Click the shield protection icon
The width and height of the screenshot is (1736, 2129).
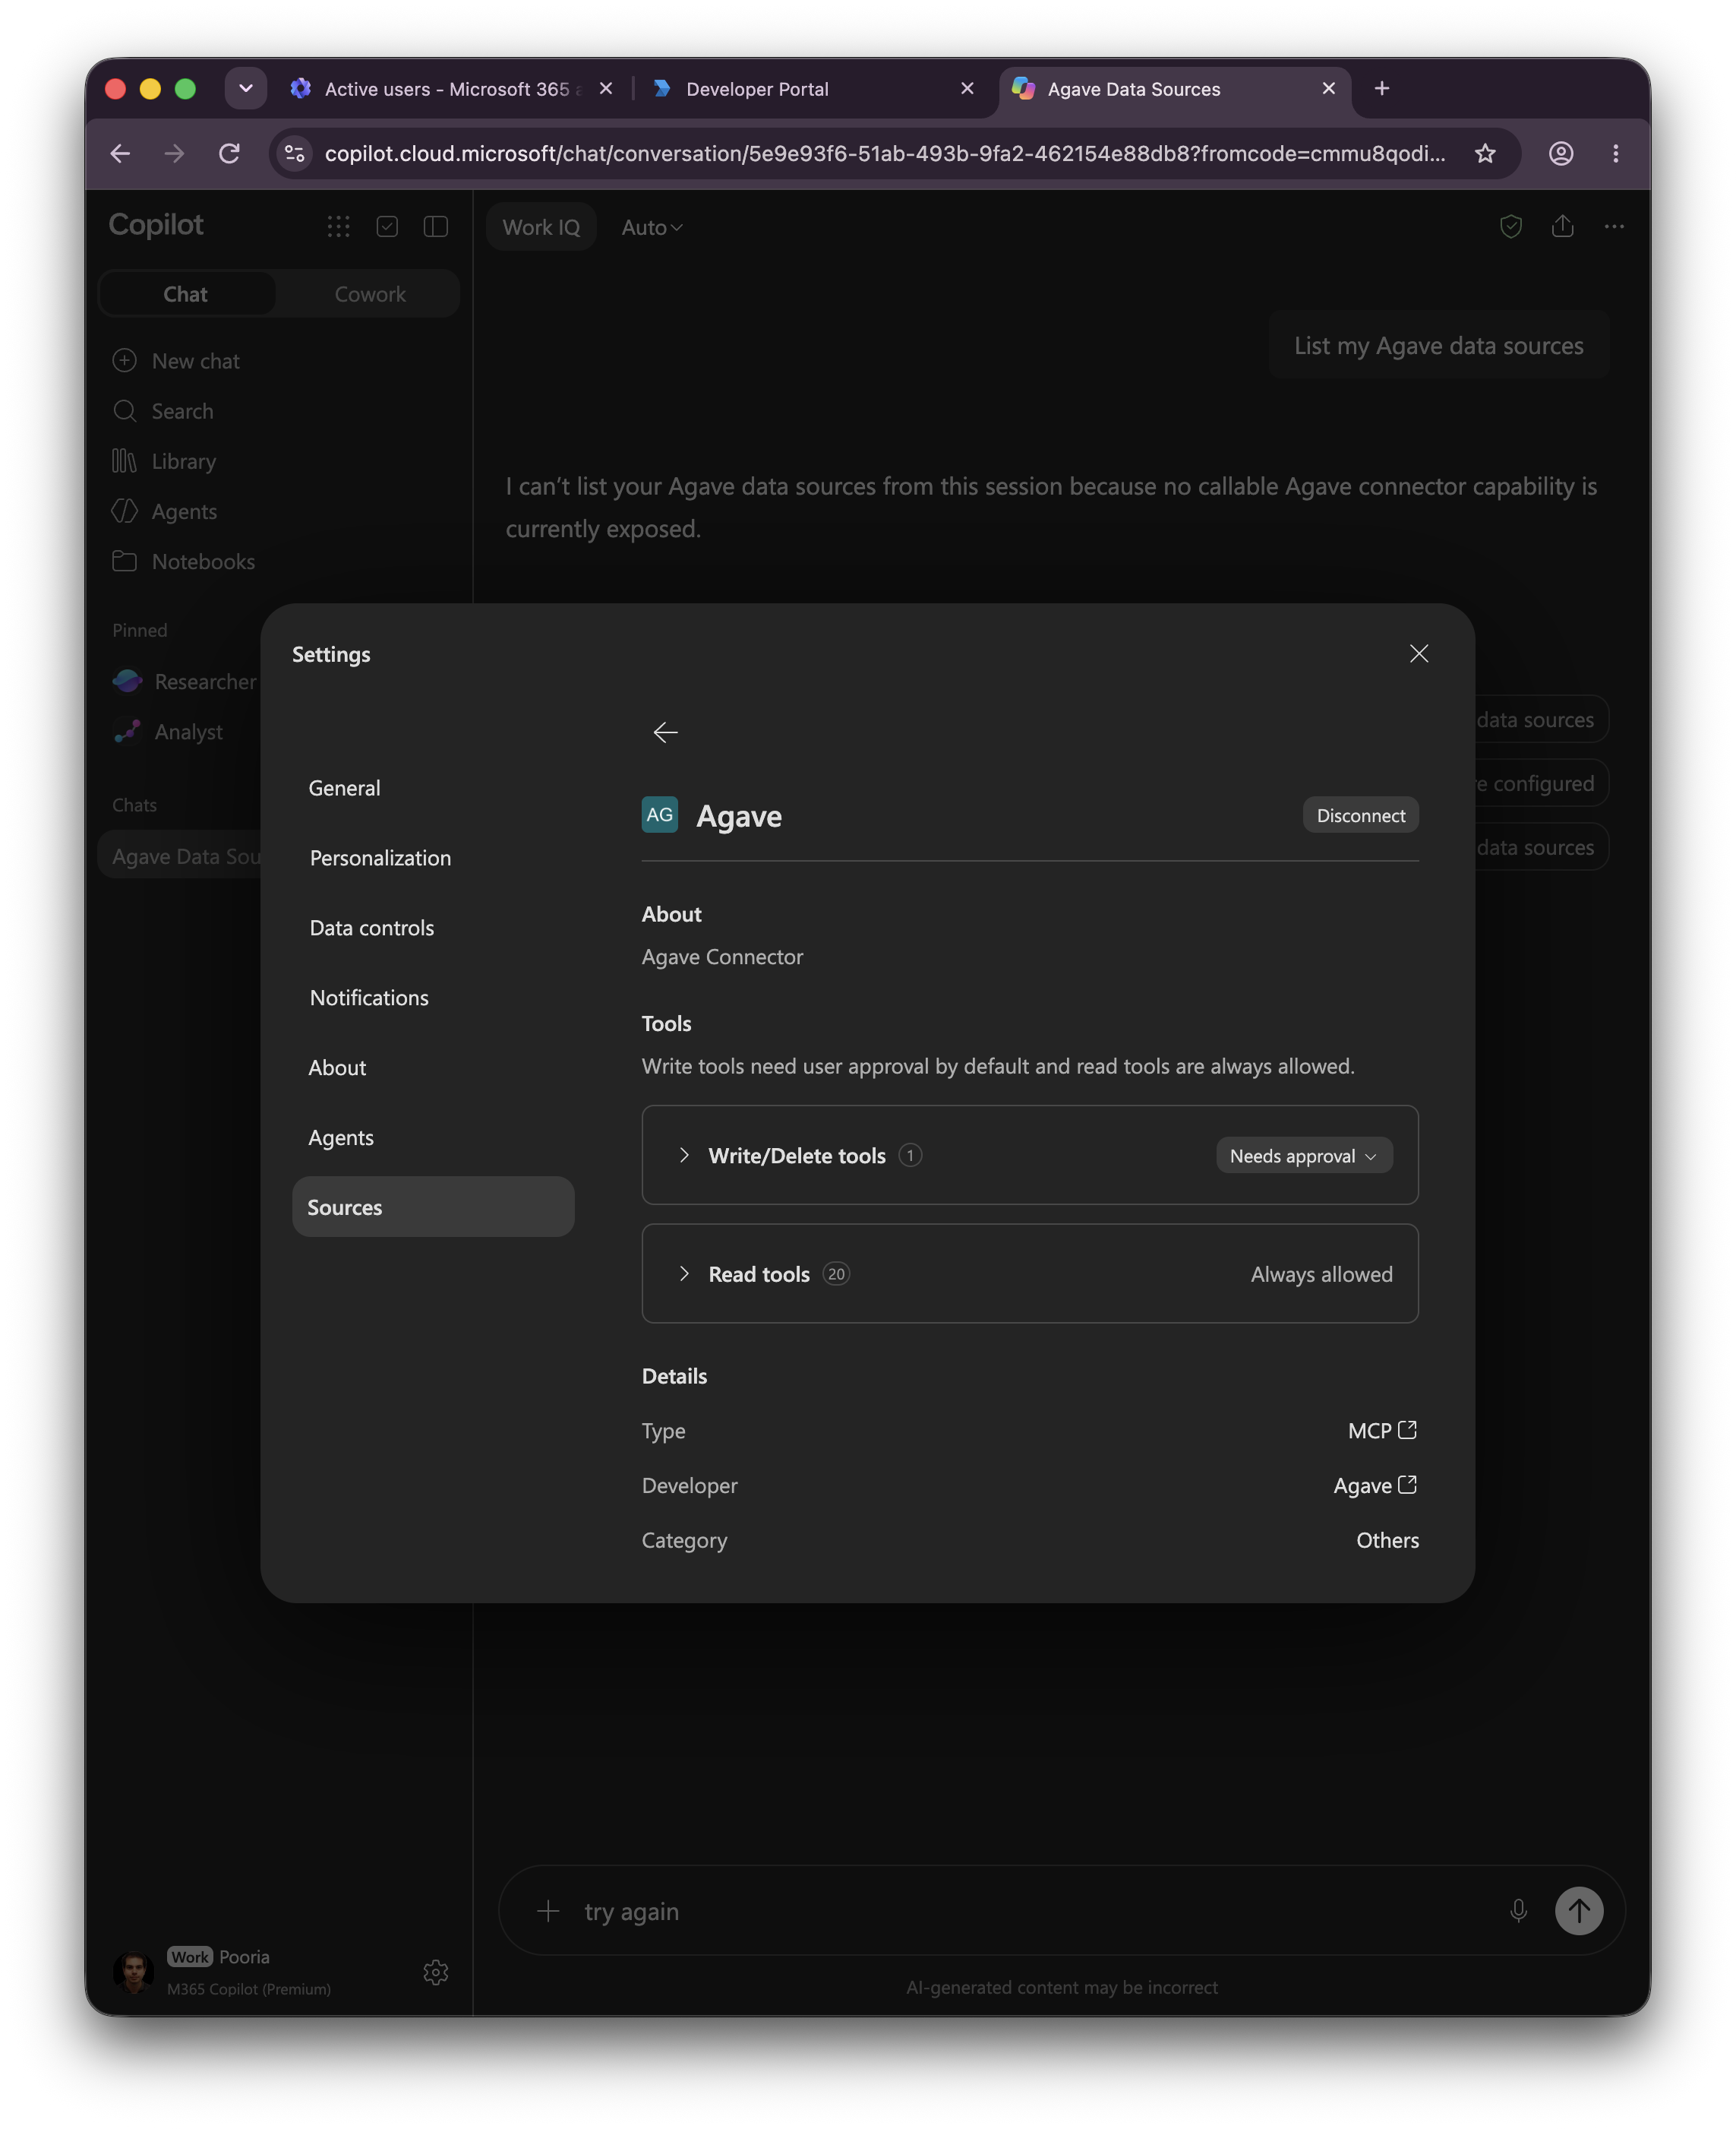pyautogui.click(x=1510, y=227)
